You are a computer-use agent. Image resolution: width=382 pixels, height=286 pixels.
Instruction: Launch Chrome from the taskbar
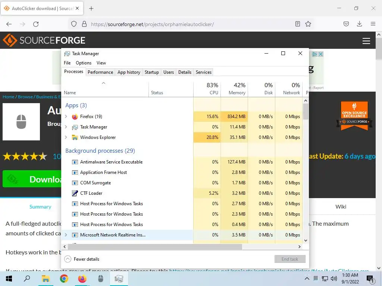pyautogui.click(x=64, y=279)
